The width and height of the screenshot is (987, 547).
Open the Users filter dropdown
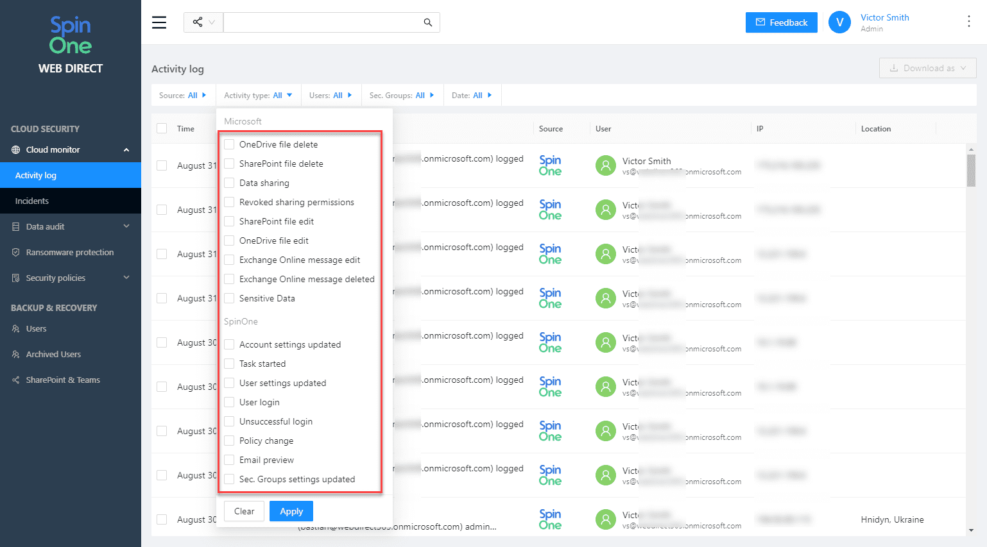(x=330, y=96)
